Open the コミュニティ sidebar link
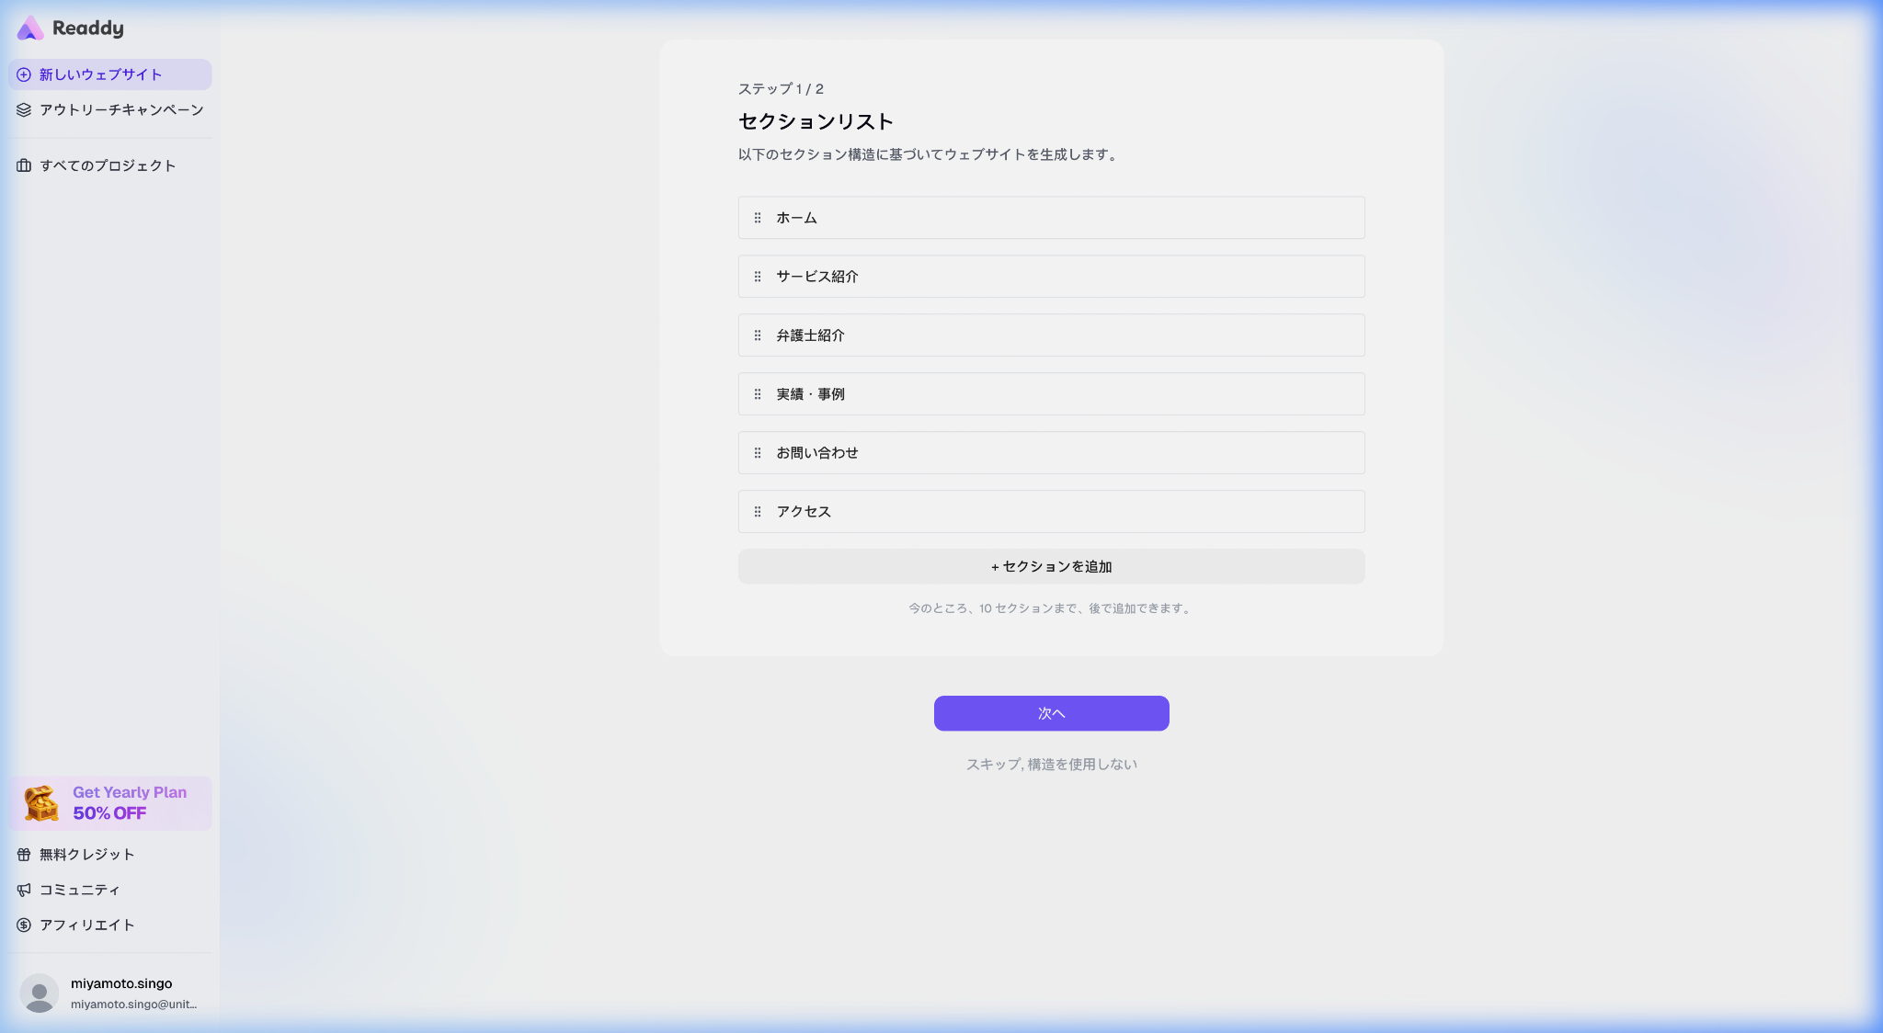The height and width of the screenshot is (1033, 1883). (x=110, y=890)
